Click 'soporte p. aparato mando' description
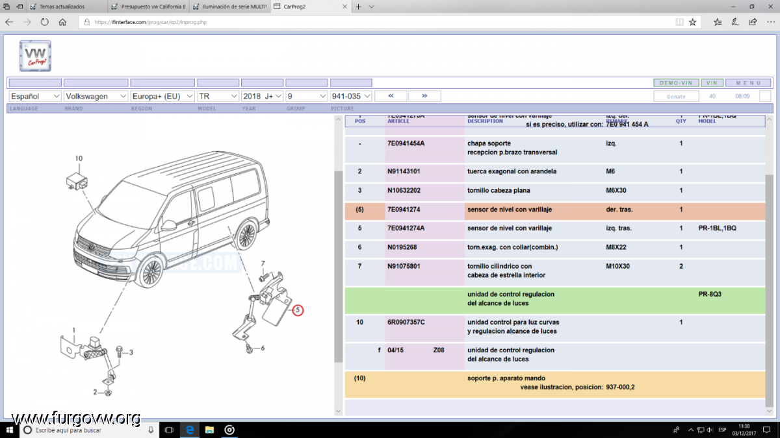 [x=506, y=378]
